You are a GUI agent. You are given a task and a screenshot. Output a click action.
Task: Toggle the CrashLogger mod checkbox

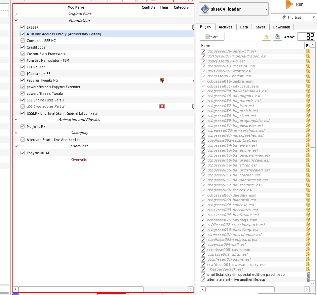[x=22, y=47]
